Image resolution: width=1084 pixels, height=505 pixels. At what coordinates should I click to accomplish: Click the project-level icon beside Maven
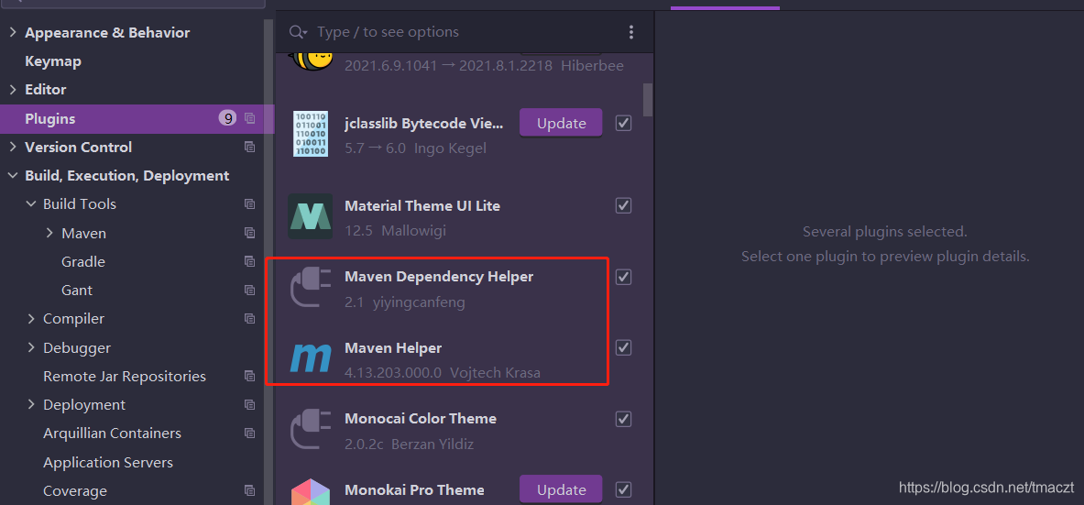tap(249, 233)
